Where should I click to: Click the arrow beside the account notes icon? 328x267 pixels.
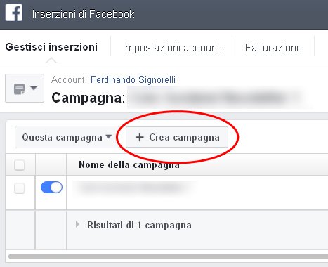tap(34, 88)
